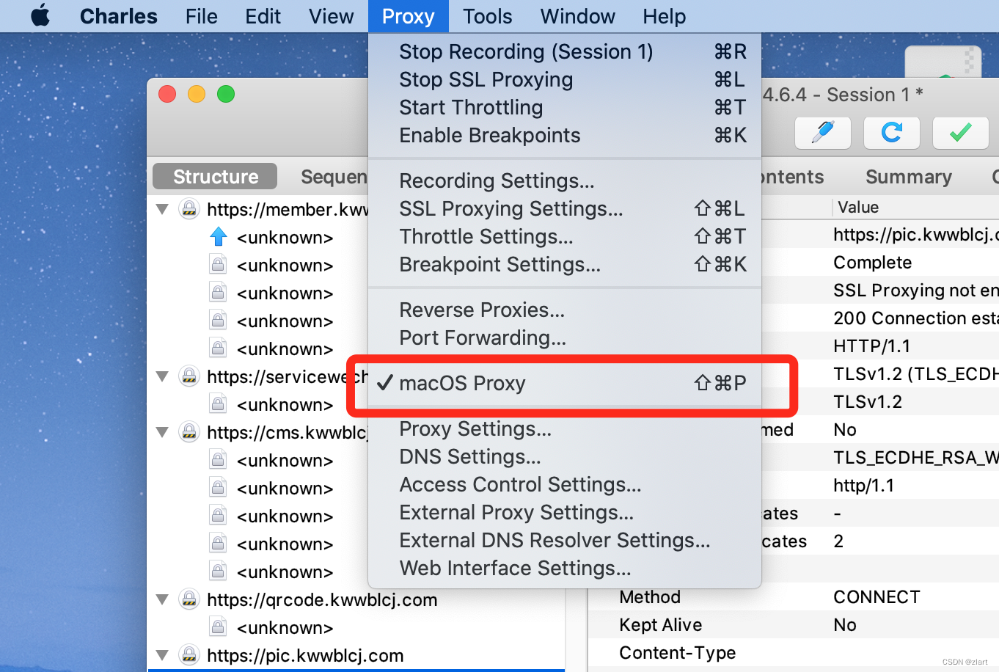Open Breakpoint Settings...

565,264
